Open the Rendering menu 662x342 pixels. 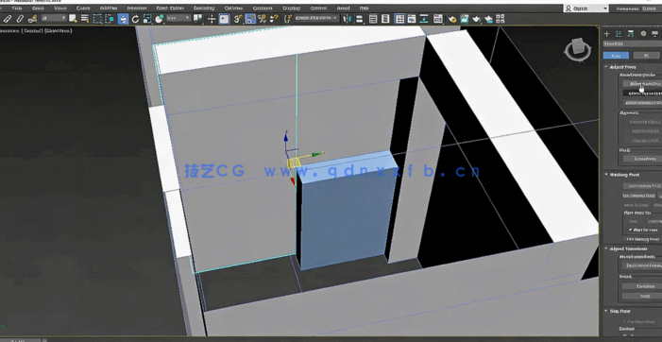(204, 9)
